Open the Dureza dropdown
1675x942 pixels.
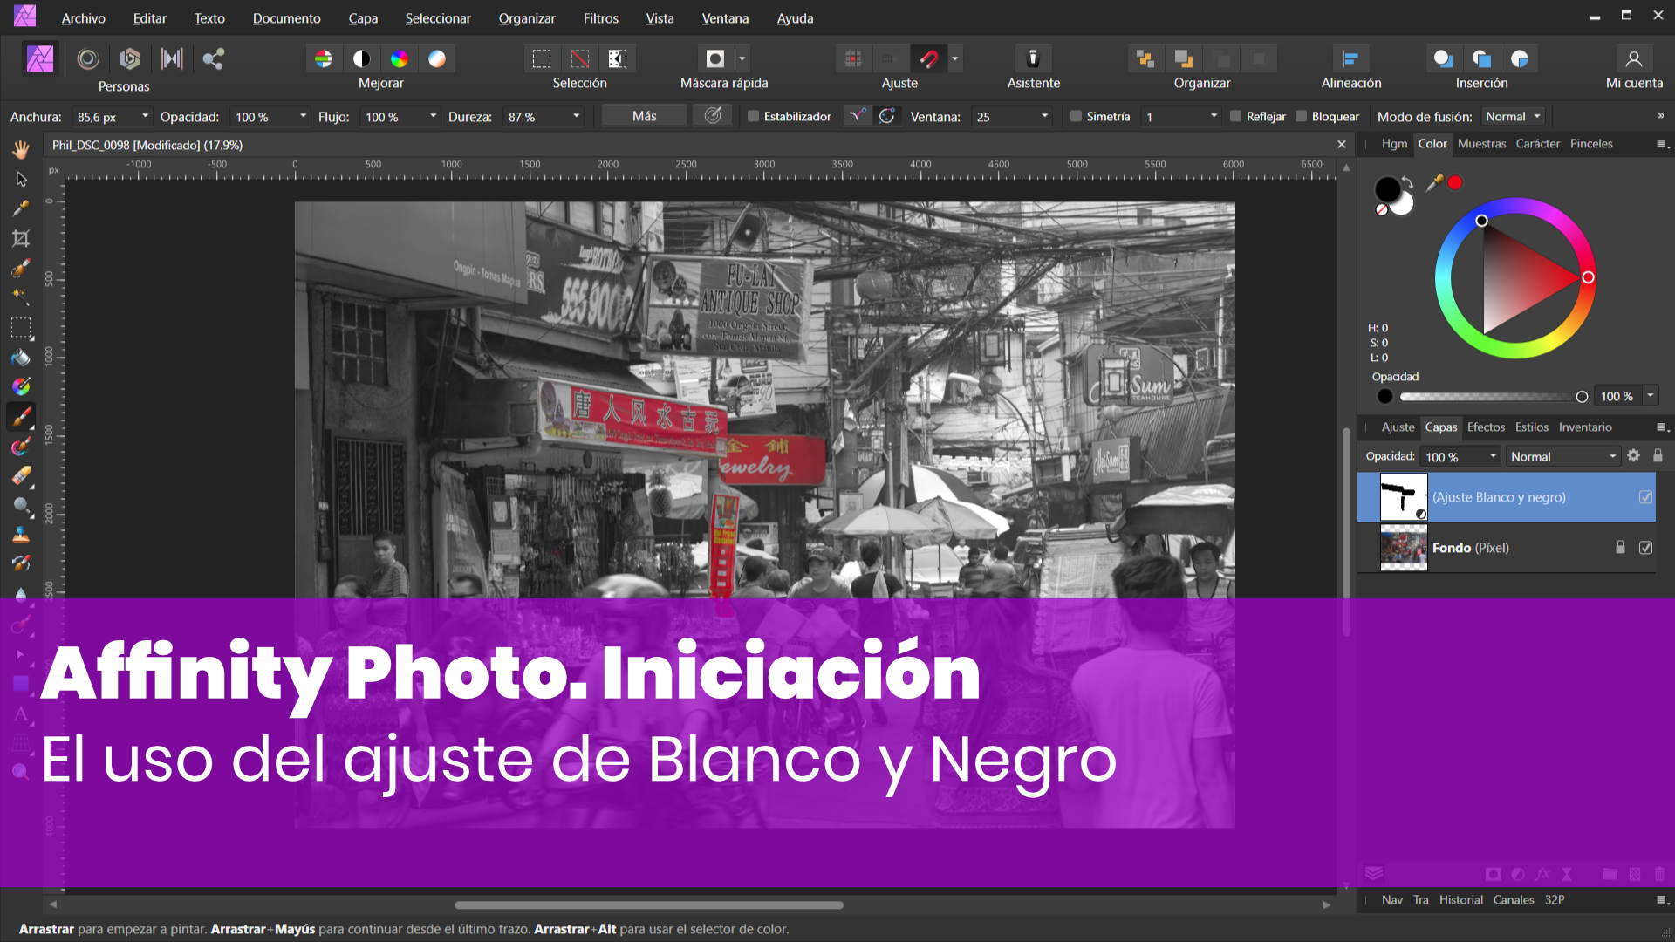click(576, 116)
